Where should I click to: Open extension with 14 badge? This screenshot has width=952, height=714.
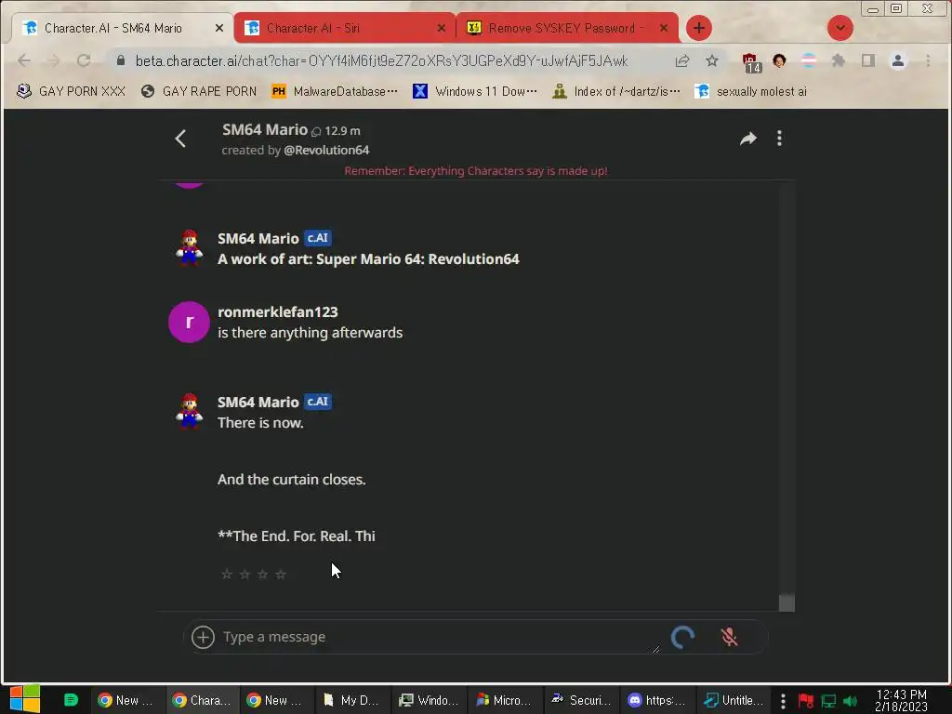point(751,62)
